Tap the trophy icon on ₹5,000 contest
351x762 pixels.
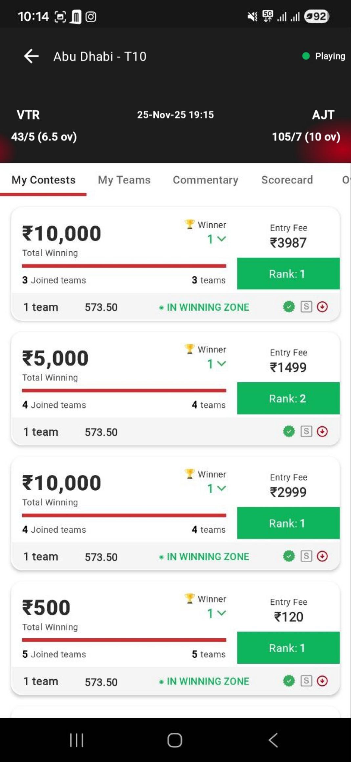pyautogui.click(x=189, y=349)
